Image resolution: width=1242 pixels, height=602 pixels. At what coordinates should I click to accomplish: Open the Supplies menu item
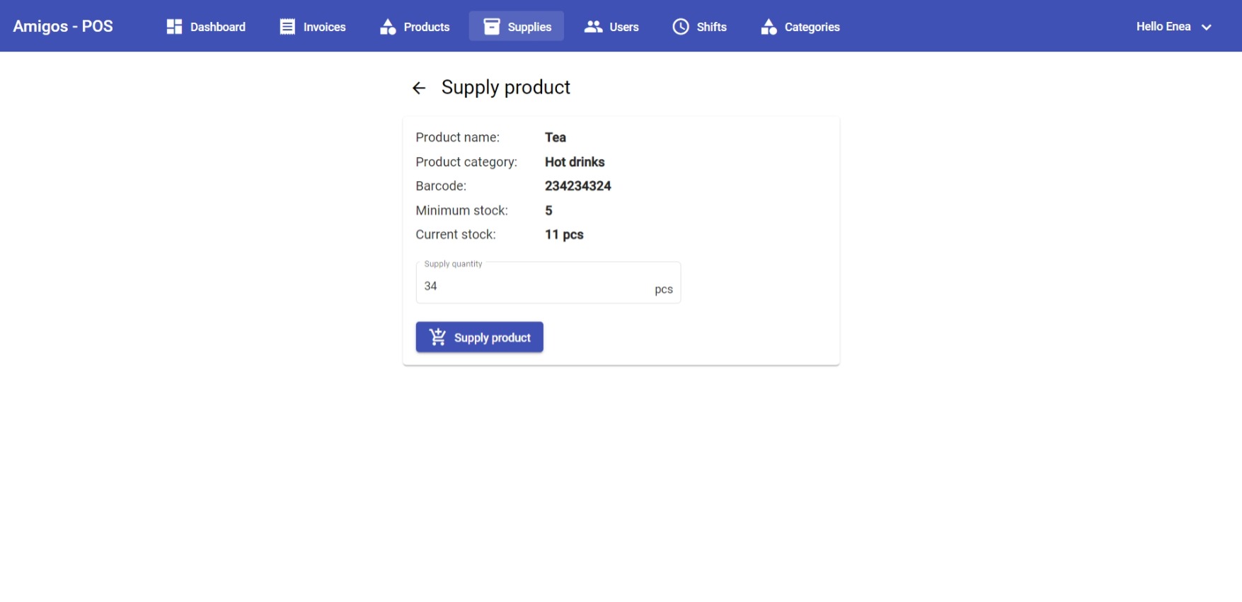pyautogui.click(x=517, y=26)
